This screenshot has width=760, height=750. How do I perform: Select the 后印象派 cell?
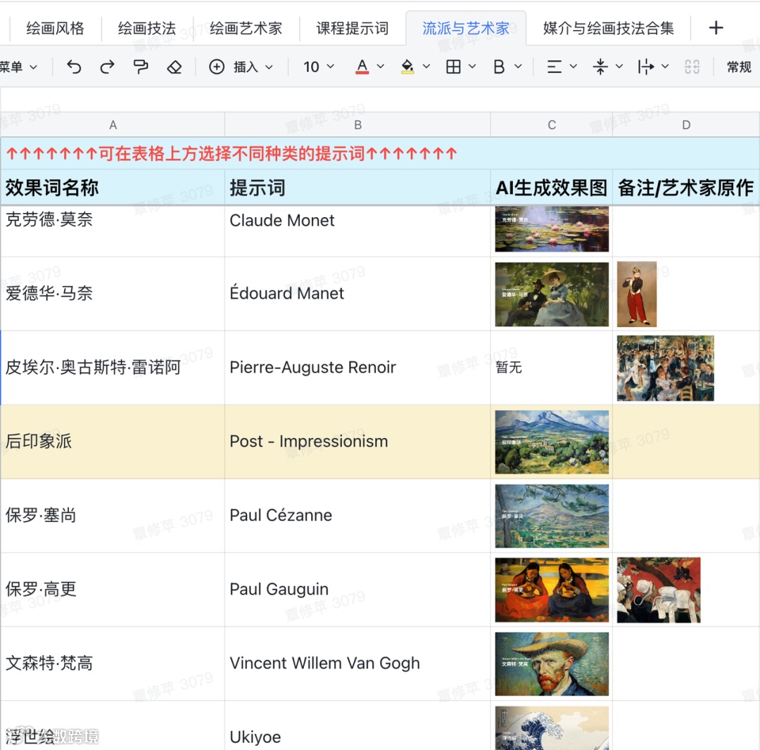pos(113,441)
